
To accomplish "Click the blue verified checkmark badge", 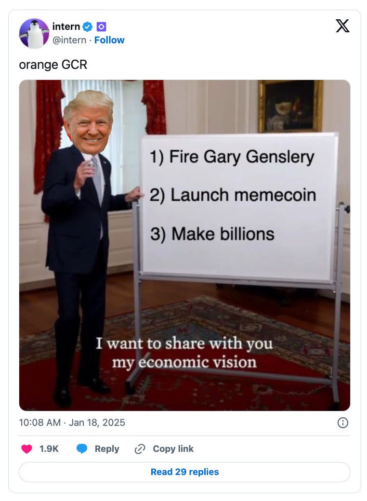I will coord(88,26).
